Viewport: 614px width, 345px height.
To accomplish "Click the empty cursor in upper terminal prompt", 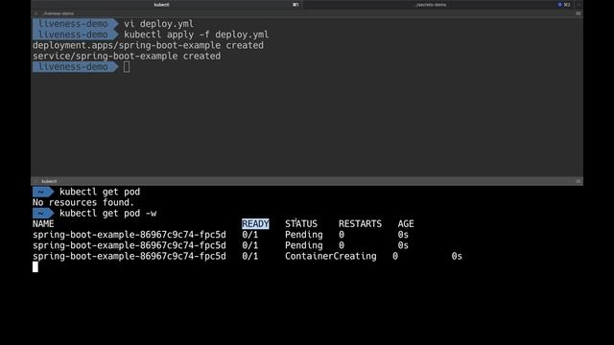I will pyautogui.click(x=127, y=67).
